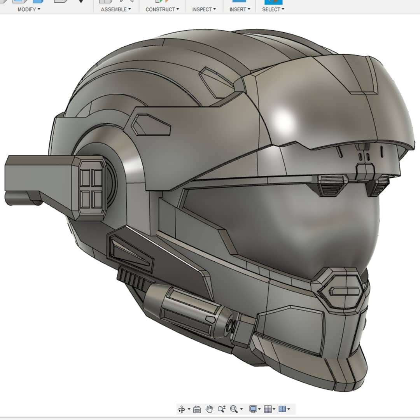Select the Pan hand tool
Viewport: 420px width, 420px height.
coord(209,409)
